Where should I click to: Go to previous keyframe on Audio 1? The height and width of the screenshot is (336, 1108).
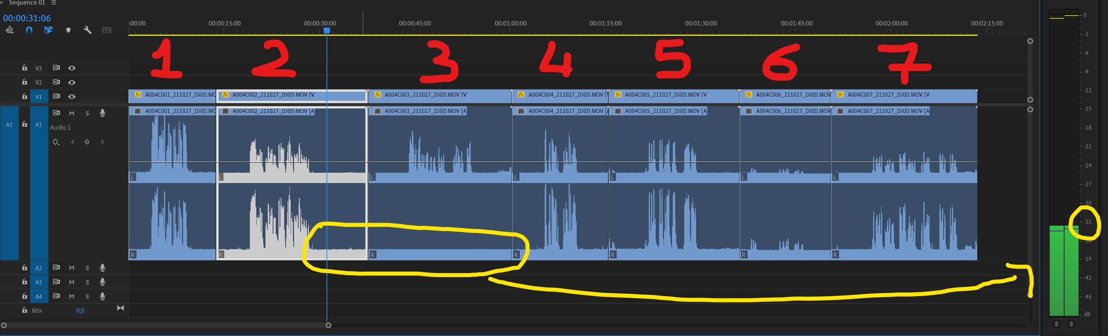point(72,142)
